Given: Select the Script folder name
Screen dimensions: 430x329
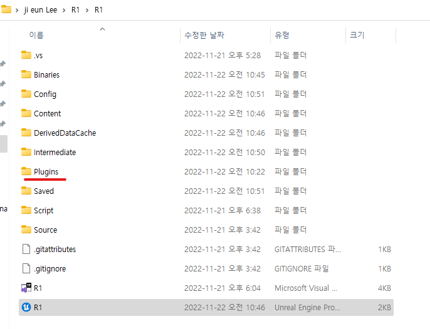Looking at the screenshot, I should [x=43, y=211].
